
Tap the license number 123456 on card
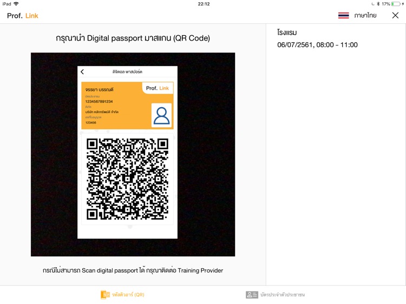tap(90, 123)
